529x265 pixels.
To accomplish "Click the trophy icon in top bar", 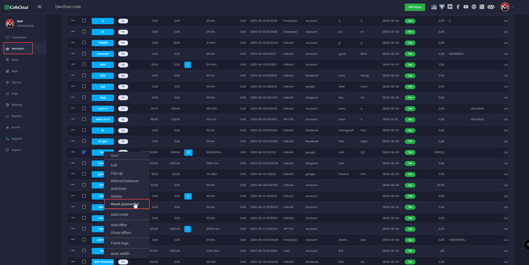I will [442, 7].
